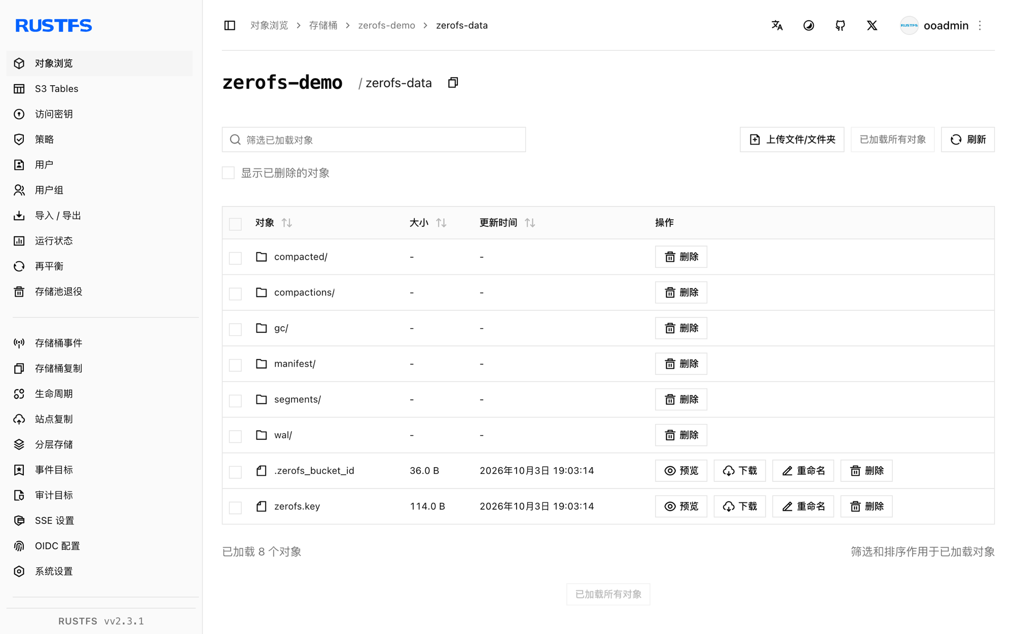Open 访问密钥 in the sidebar
The height and width of the screenshot is (634, 1014).
(x=99, y=114)
